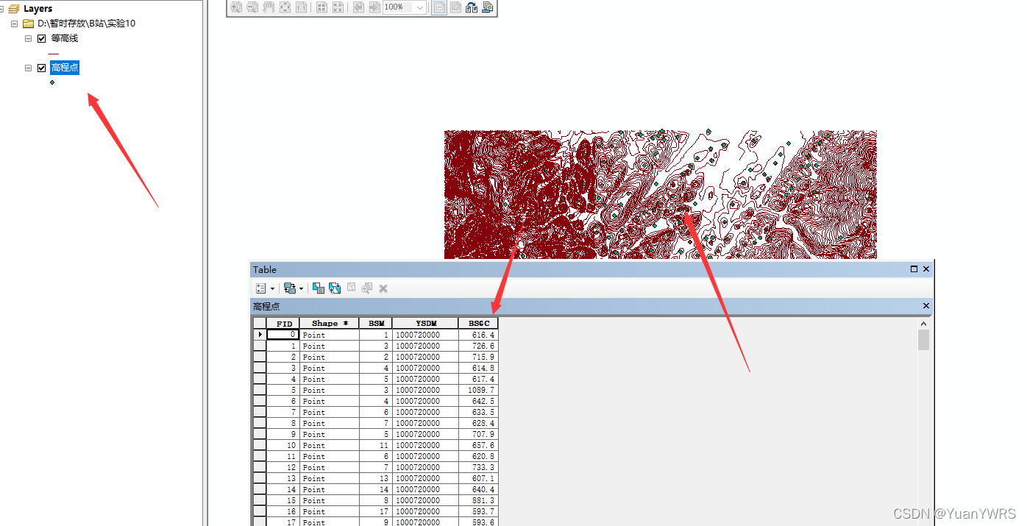Click the Data Driven Pages icon

(487, 7)
